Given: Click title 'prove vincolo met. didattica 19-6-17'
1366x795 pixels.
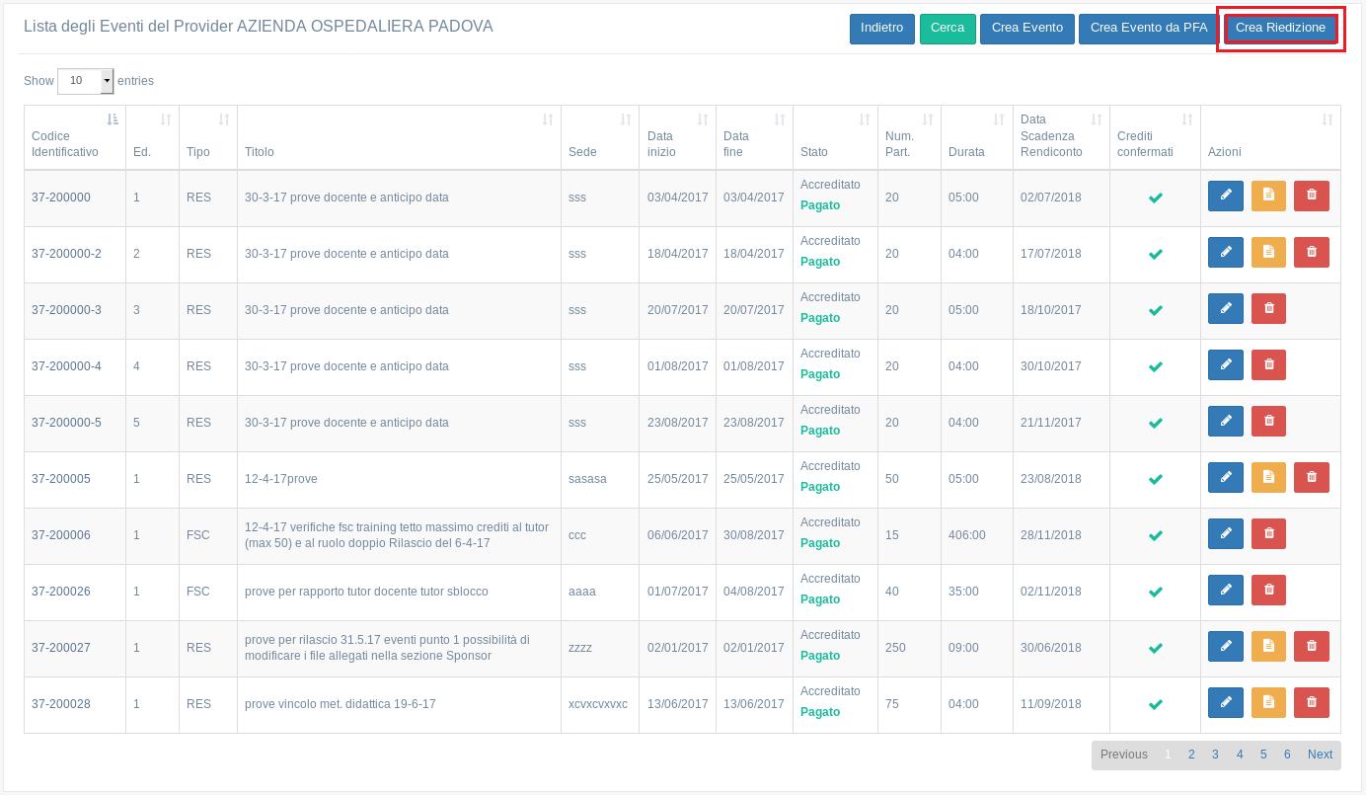Looking at the screenshot, I should tap(341, 704).
